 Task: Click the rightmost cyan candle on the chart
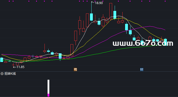pos(165,42)
